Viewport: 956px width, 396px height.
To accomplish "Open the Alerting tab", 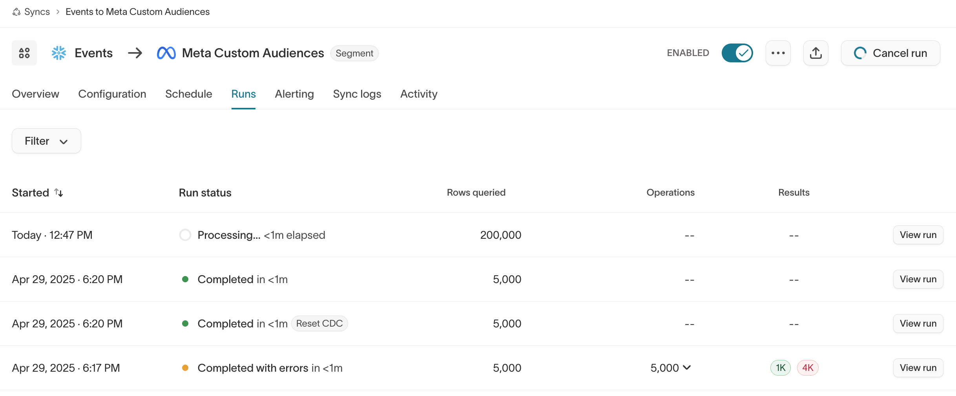I will click(x=294, y=94).
